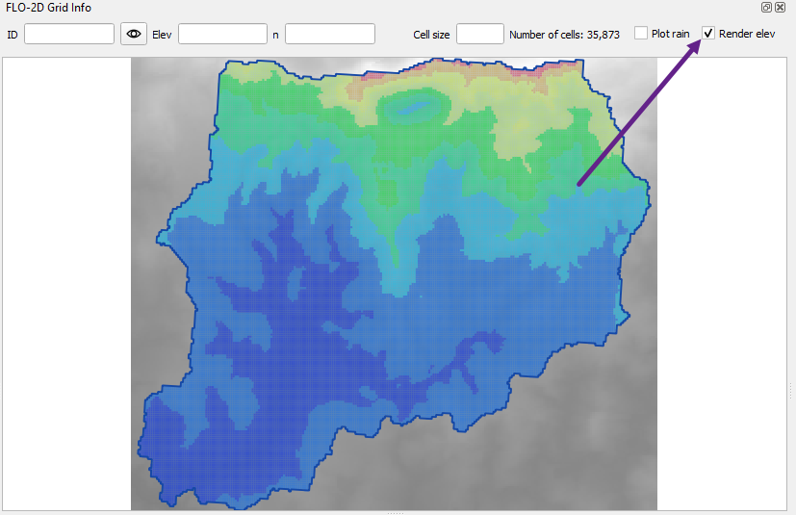Click the bottom horizontal splitter handle
796x515 pixels.
coord(395,512)
